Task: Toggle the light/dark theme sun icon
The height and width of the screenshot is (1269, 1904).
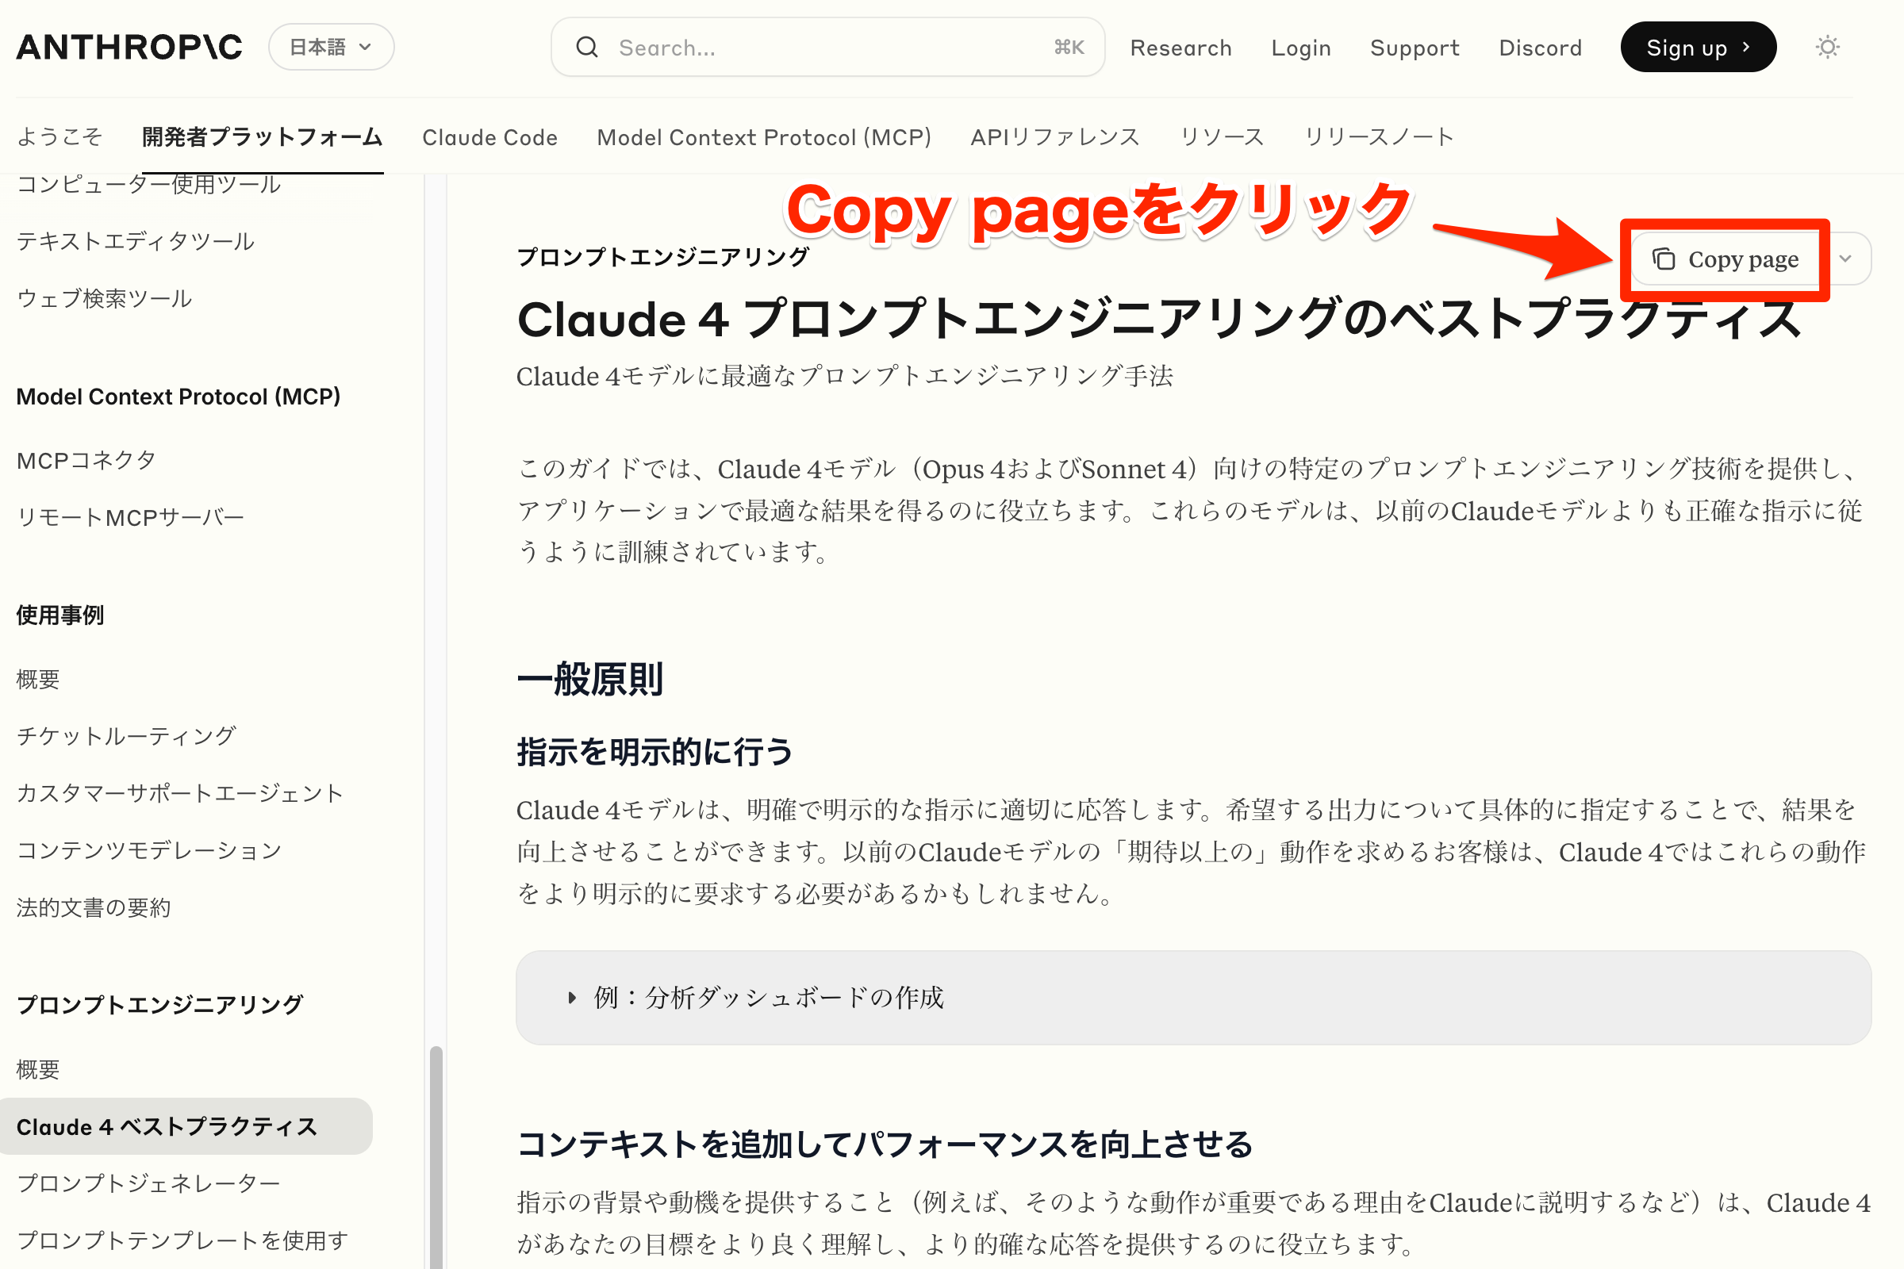Action: coord(1827,47)
